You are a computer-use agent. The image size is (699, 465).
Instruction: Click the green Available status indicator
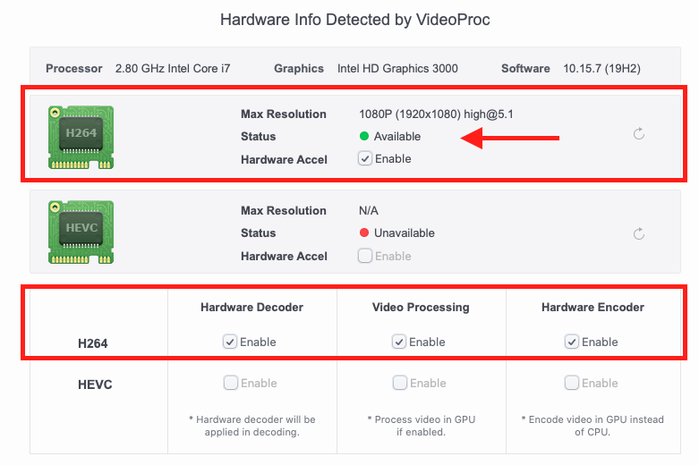tap(364, 136)
